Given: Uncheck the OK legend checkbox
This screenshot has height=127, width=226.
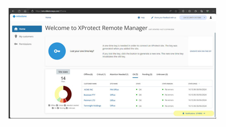Looking at the screenshot, I should pyautogui.click(x=53, y=108).
